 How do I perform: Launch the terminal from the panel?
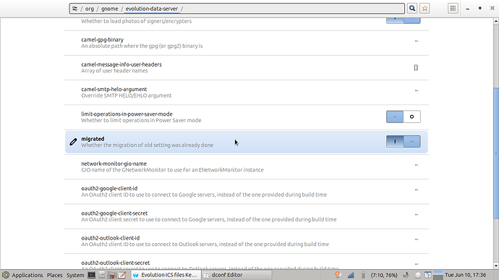click(91, 275)
